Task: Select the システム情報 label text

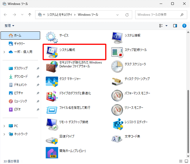Action: [x=133, y=35]
